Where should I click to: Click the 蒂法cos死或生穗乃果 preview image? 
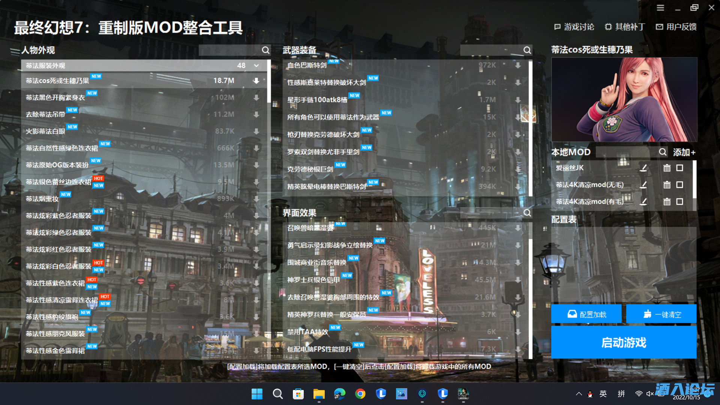tap(624, 99)
